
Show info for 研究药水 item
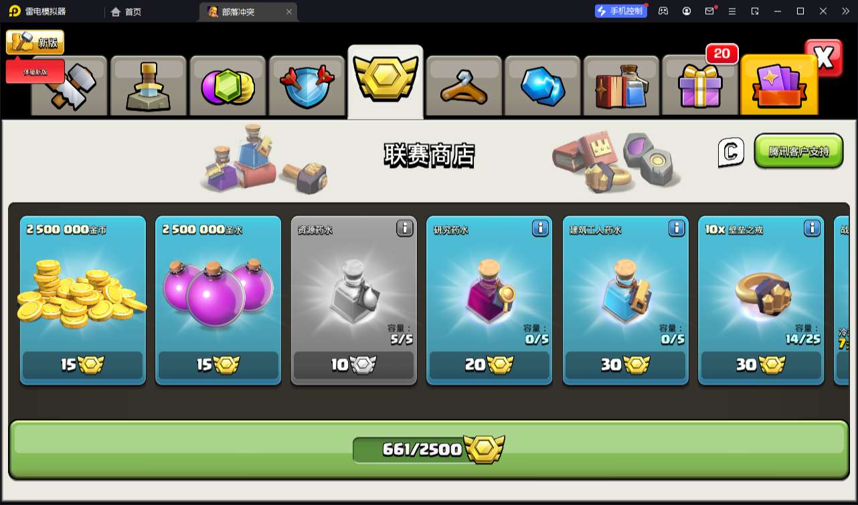click(x=540, y=229)
